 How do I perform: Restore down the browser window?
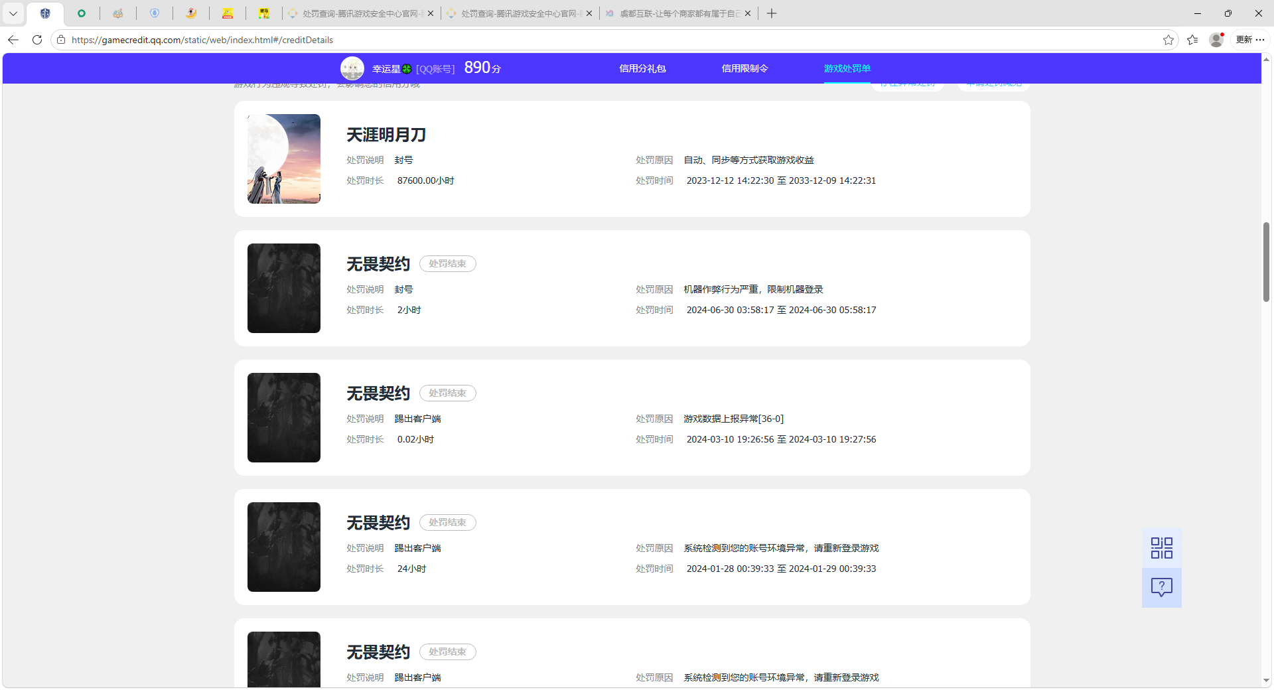(1228, 13)
